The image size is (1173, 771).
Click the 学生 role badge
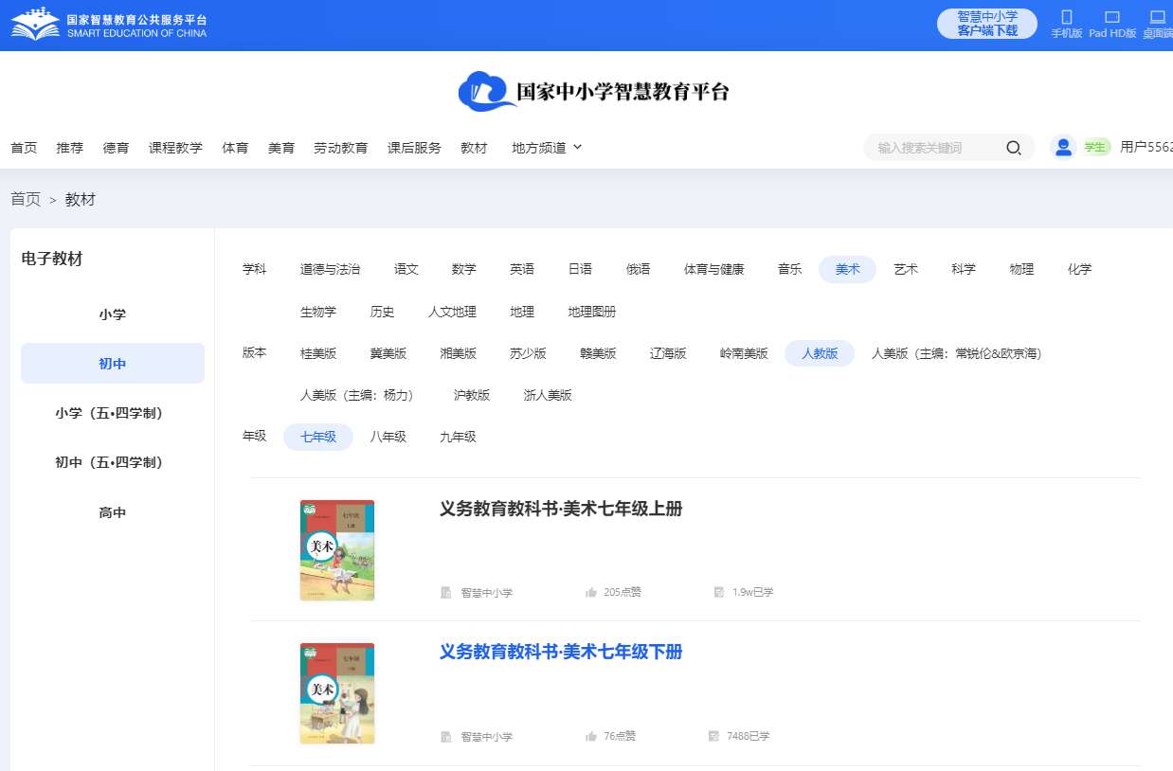pyautogui.click(x=1095, y=147)
